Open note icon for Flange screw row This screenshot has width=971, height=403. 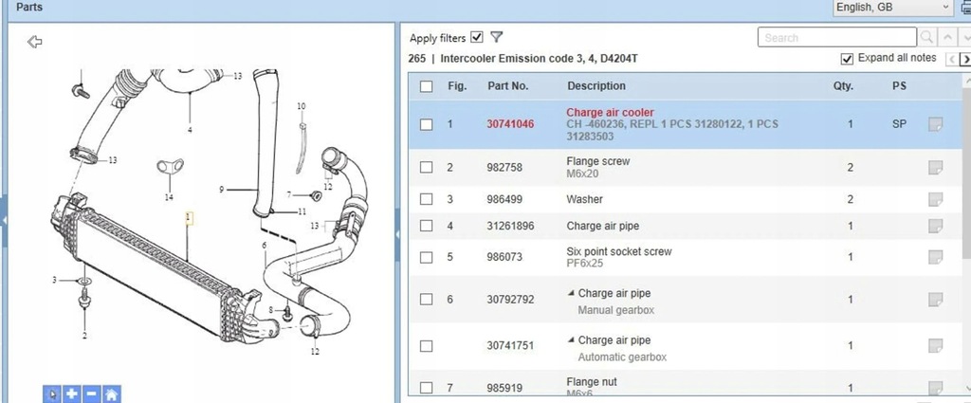coord(935,167)
